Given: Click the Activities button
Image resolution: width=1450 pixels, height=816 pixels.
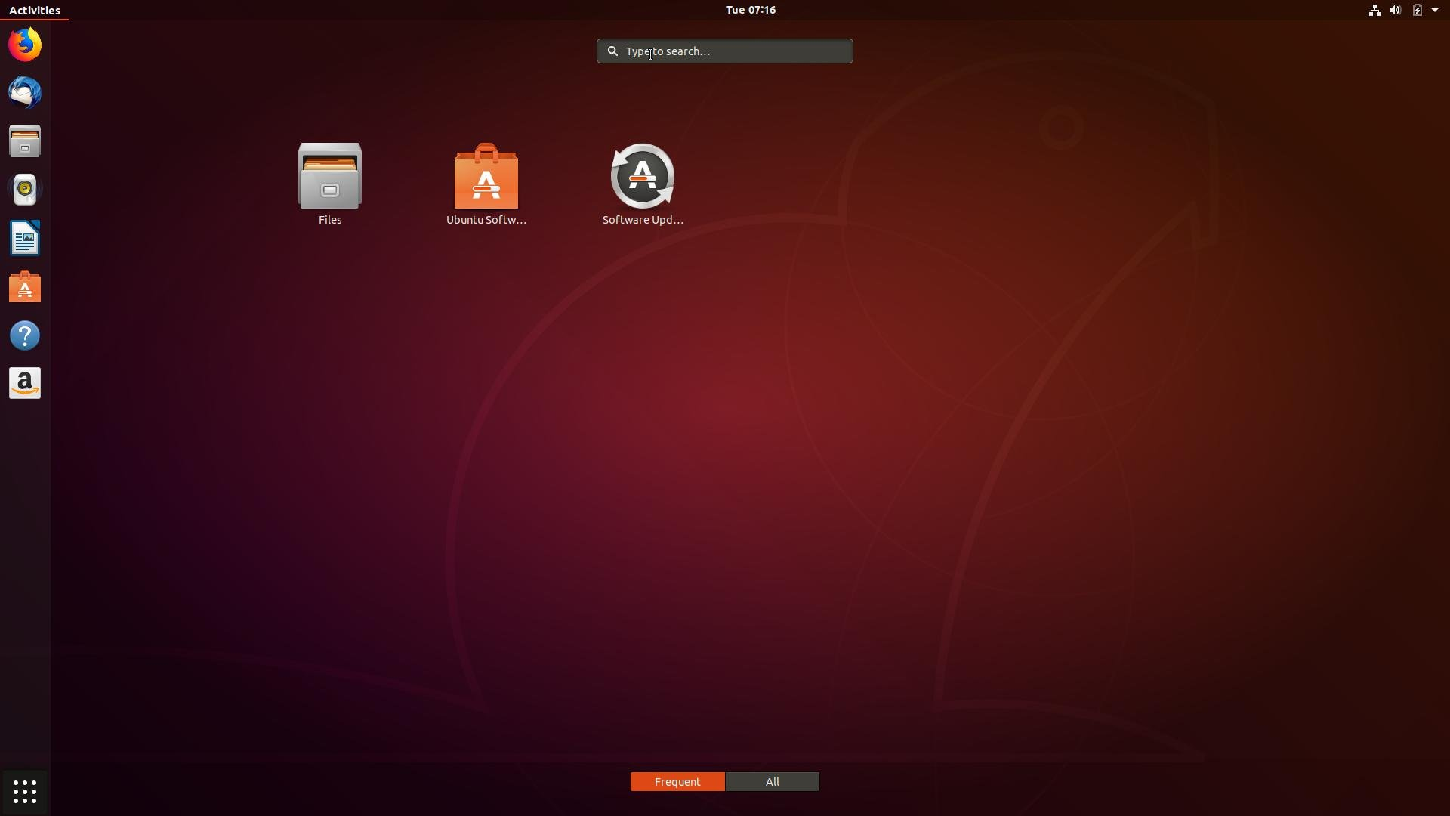Looking at the screenshot, I should 35,10.
